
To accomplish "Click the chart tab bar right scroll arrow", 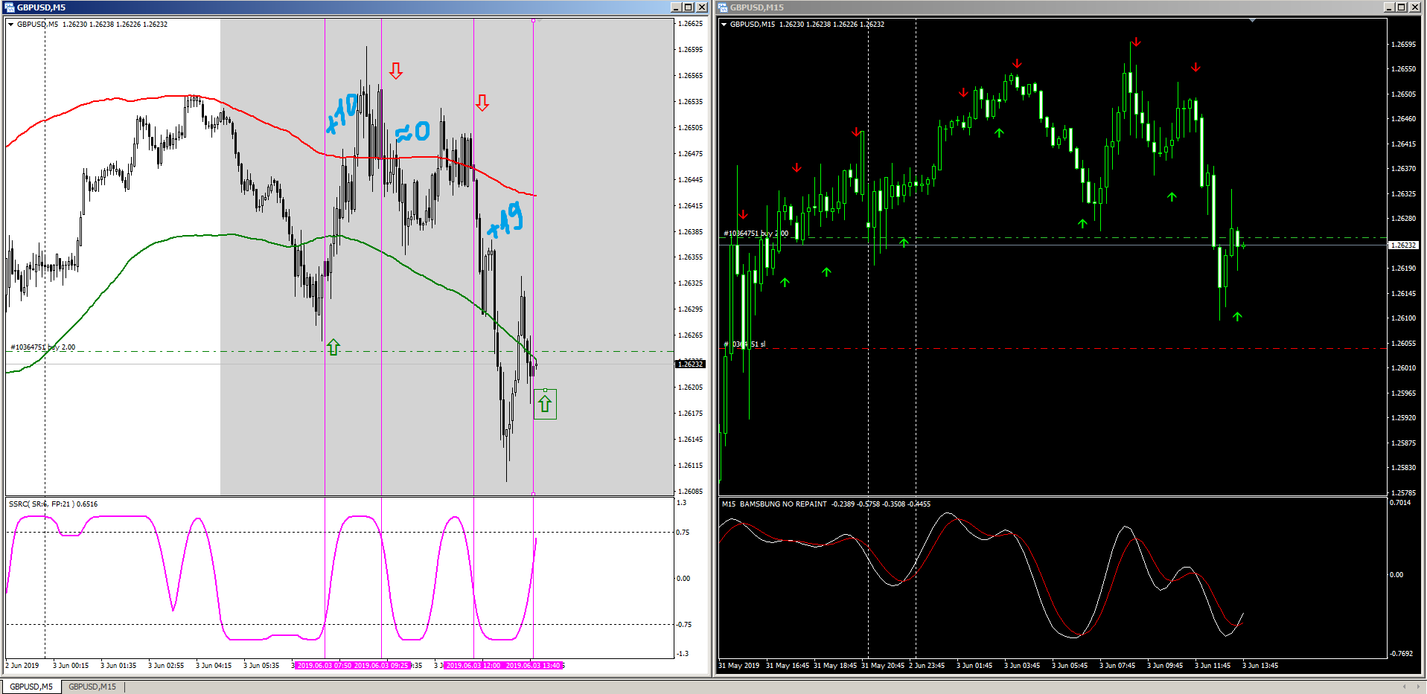I will (1417, 687).
